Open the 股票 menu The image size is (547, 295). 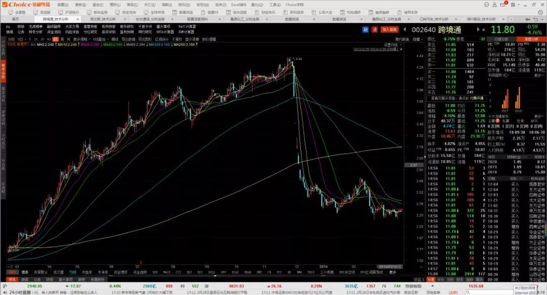click(63, 5)
